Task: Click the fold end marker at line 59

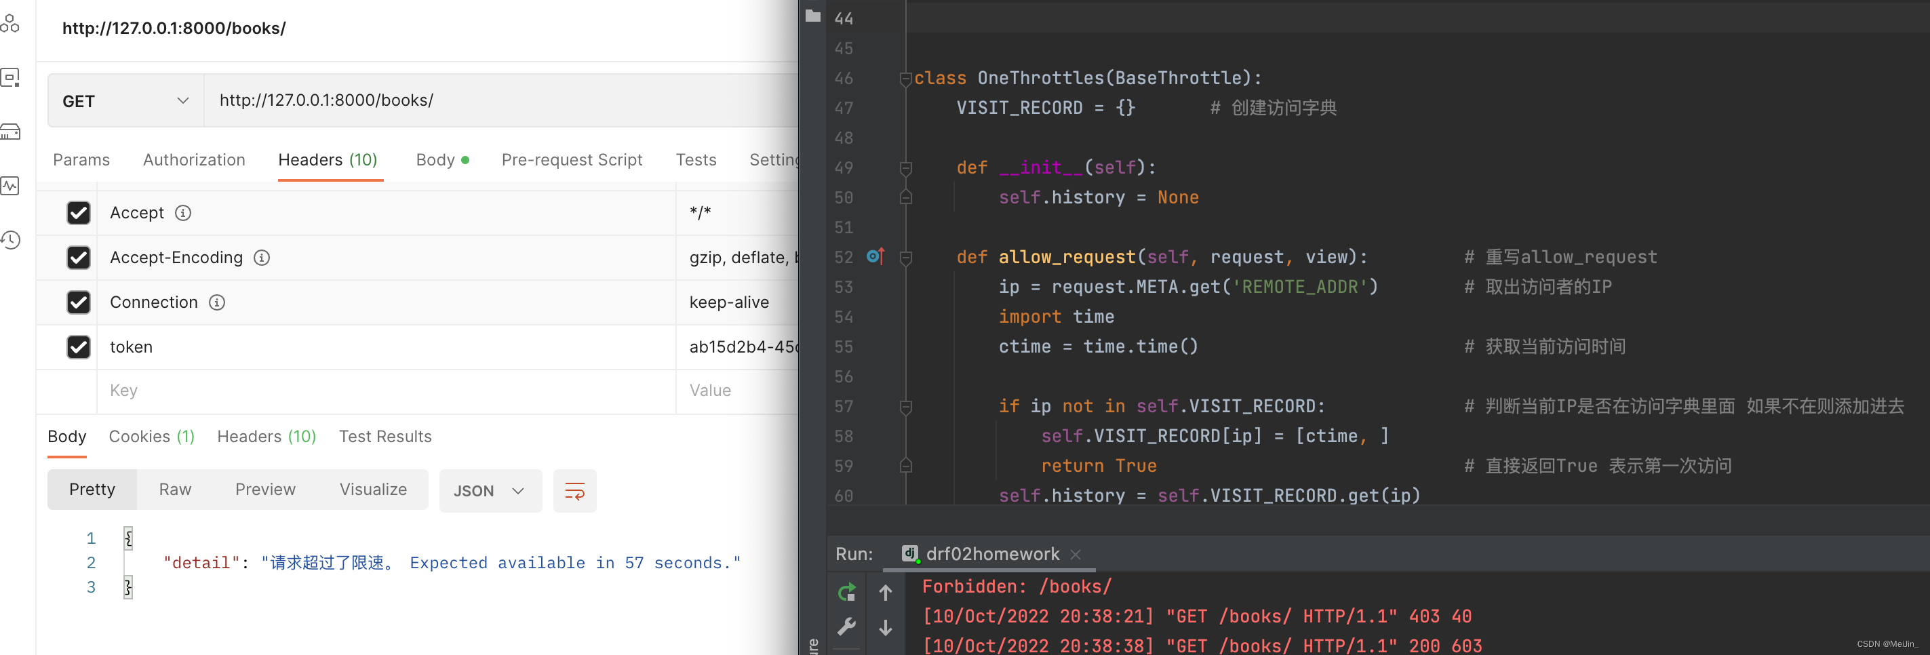Action: point(906,465)
